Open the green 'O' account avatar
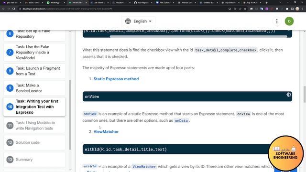The width and height of the screenshot is (306, 172). (x=289, y=21)
